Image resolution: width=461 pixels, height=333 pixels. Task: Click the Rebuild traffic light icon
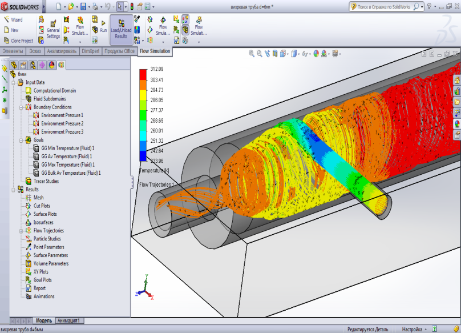click(132, 6)
